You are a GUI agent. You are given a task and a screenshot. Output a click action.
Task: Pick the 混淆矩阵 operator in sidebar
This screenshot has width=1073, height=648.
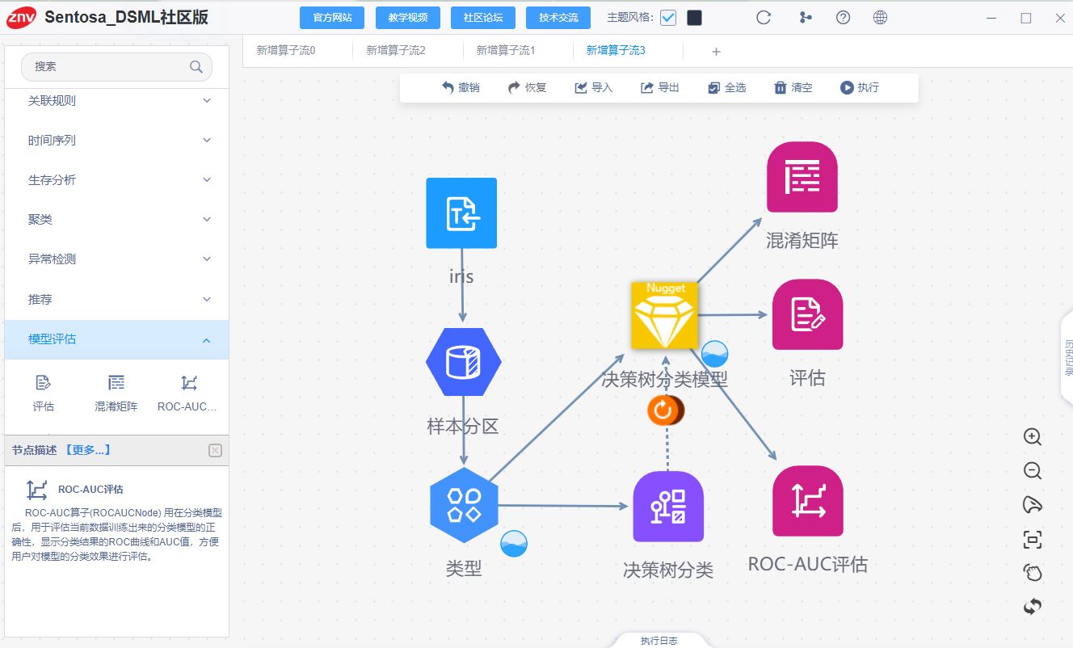(x=116, y=393)
